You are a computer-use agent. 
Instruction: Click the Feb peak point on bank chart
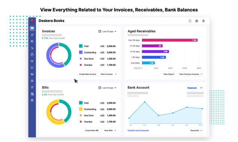click(x=145, y=102)
